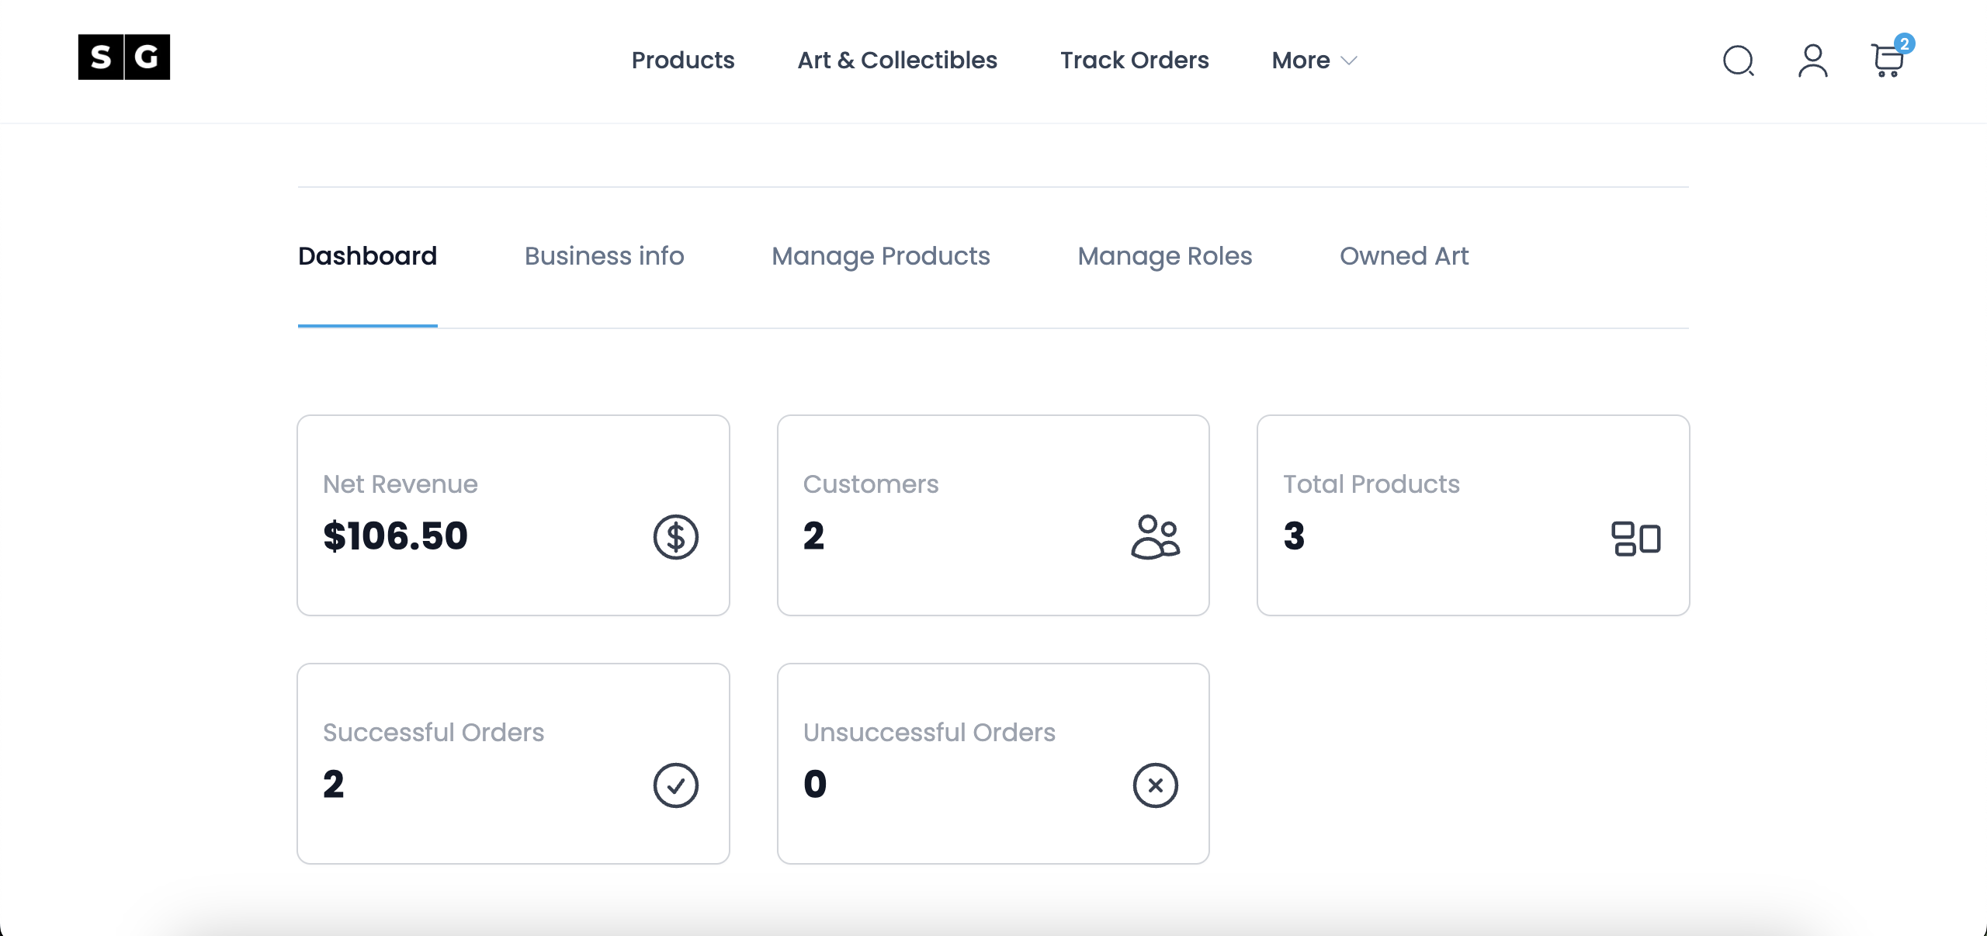The height and width of the screenshot is (936, 1987).
Task: Click the successful orders checkmark icon
Action: pos(675,785)
